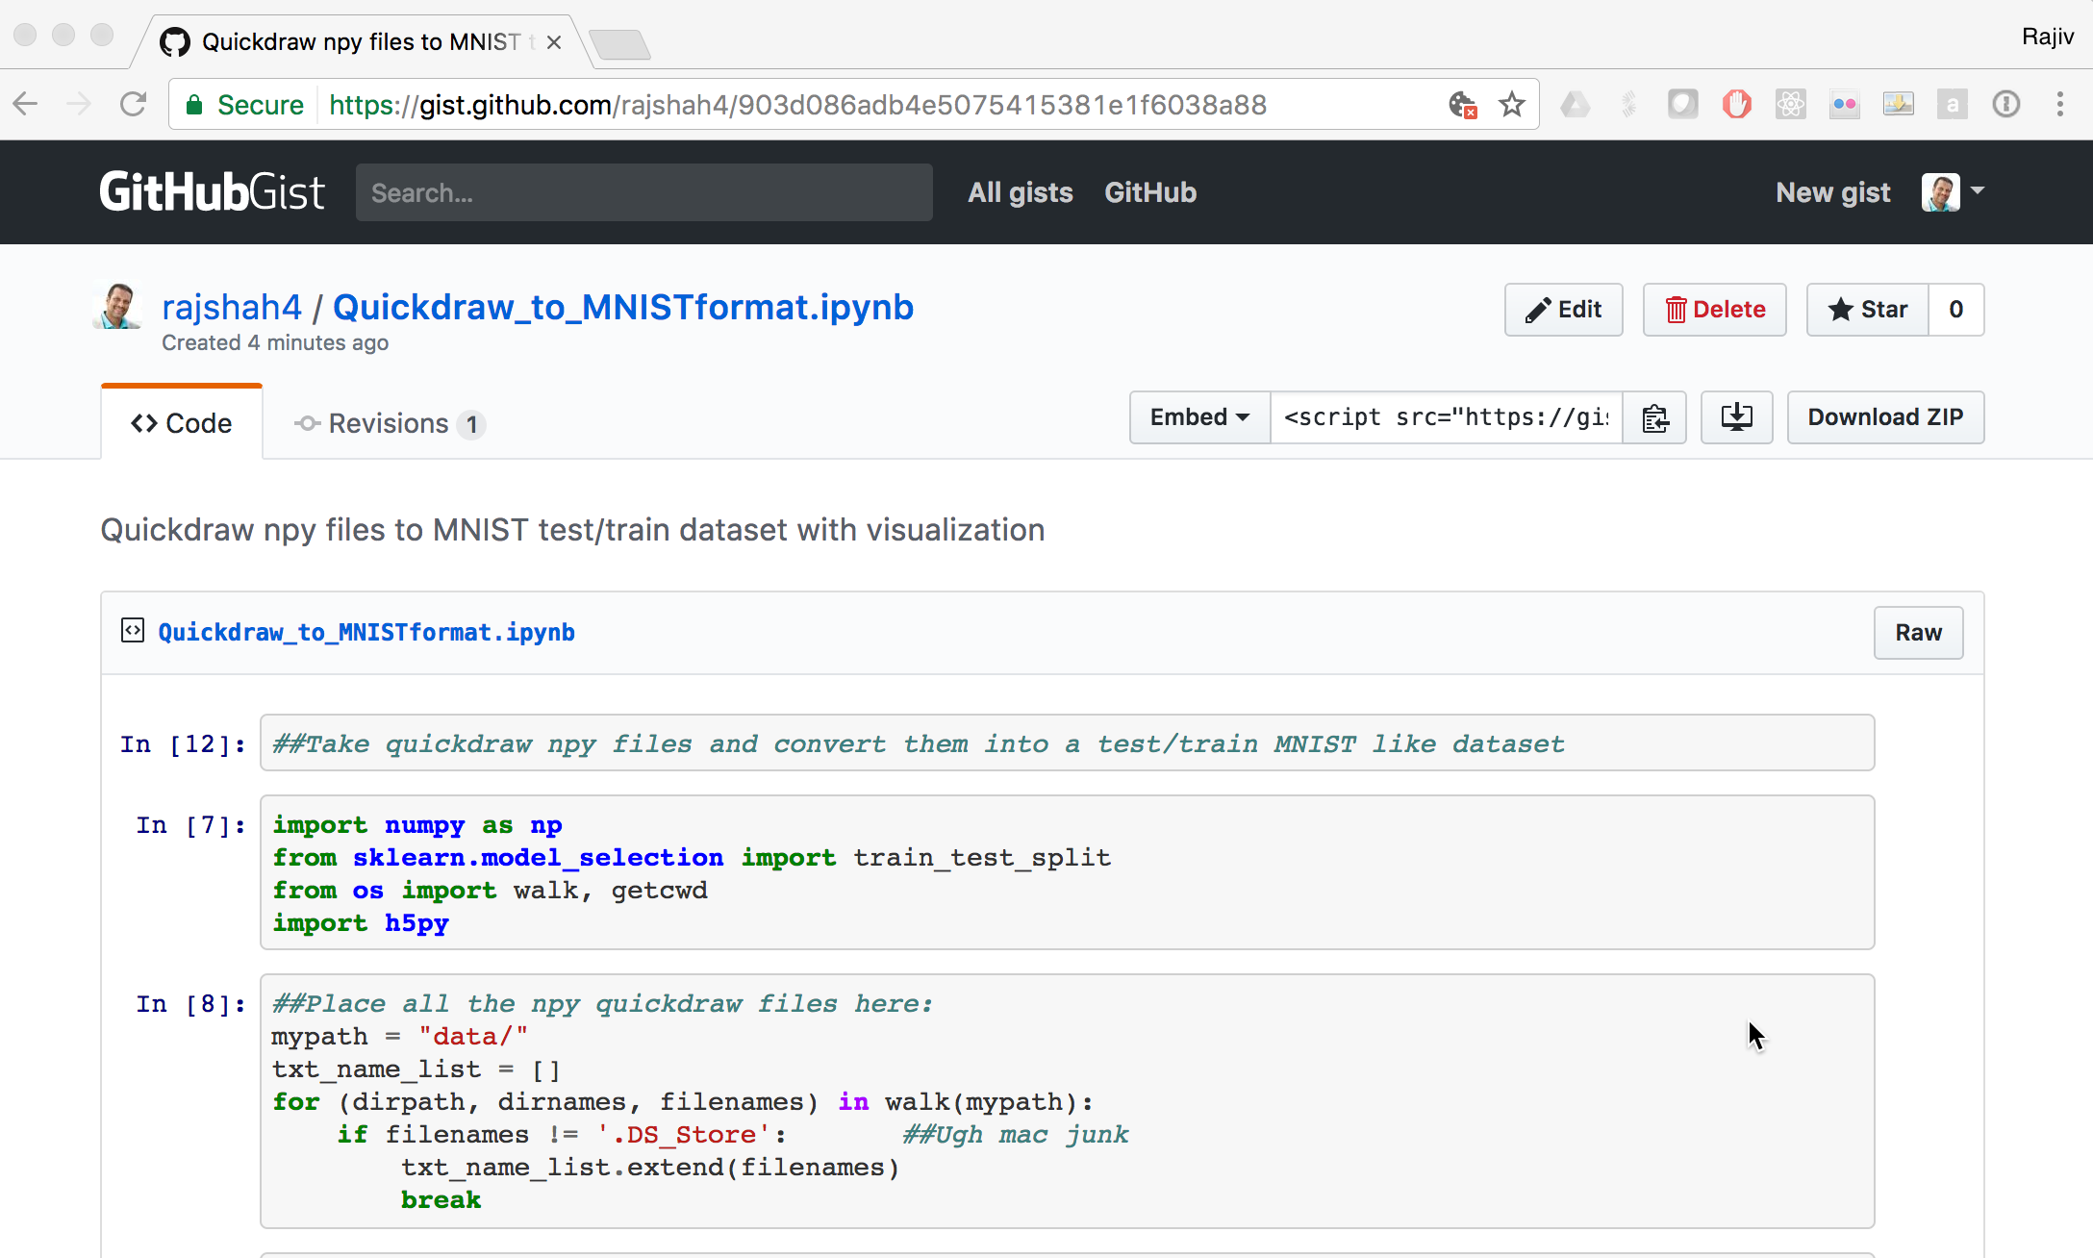Click the Raw button for notebook file
2093x1258 pixels.
[1918, 632]
